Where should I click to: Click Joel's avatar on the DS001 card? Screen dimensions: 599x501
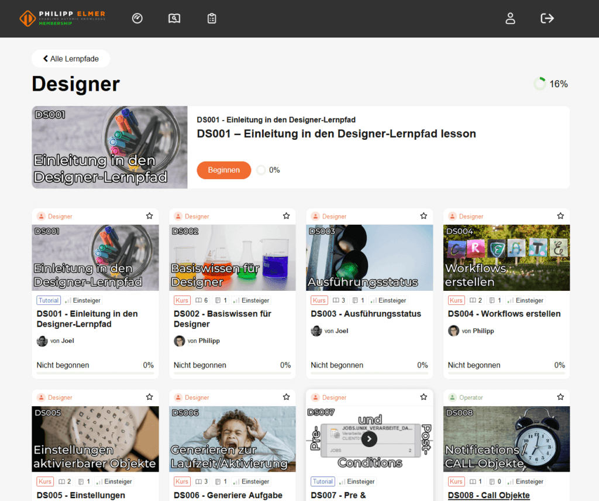tap(42, 341)
